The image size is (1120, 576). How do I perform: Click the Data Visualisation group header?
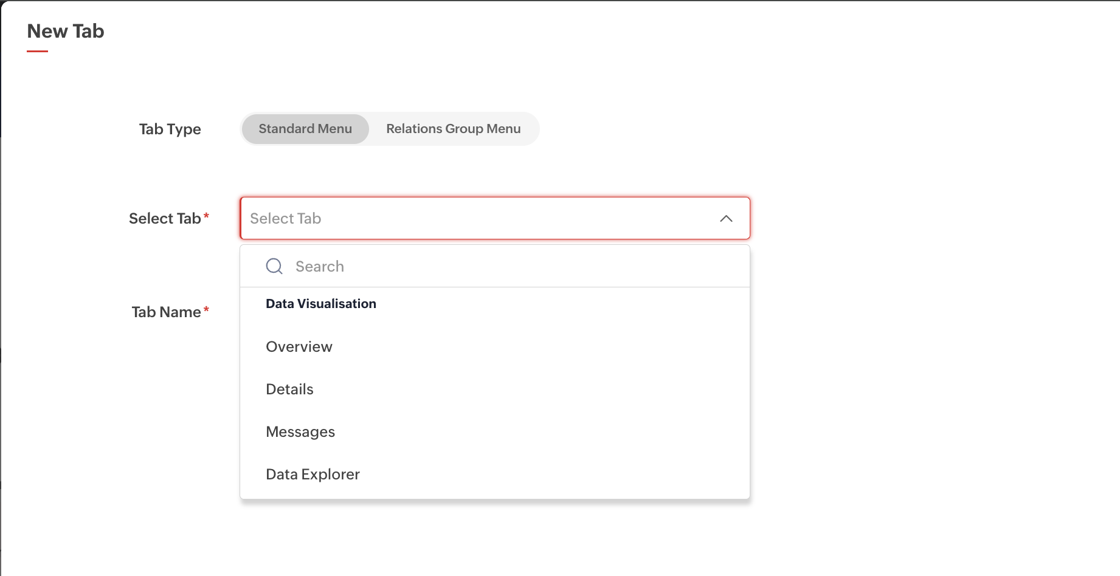[x=321, y=304]
